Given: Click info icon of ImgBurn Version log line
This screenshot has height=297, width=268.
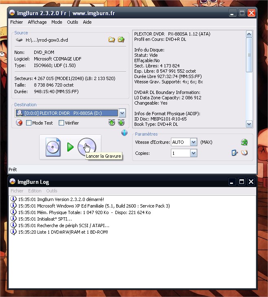Looking at the screenshot, I should (13, 199).
